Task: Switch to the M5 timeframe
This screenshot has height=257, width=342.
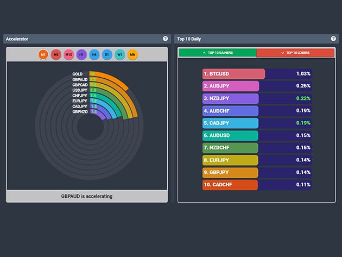Action: point(56,54)
